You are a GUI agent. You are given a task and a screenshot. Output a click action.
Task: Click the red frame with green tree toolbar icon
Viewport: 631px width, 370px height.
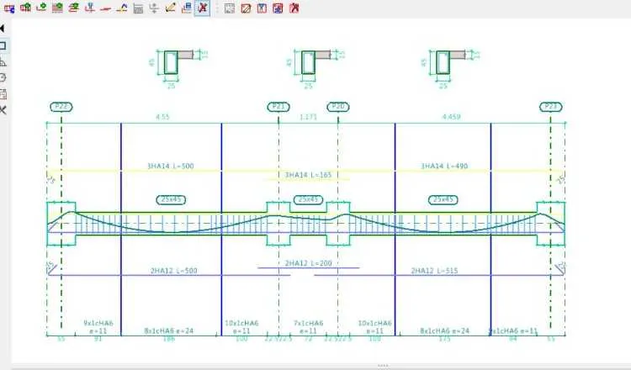25,8
